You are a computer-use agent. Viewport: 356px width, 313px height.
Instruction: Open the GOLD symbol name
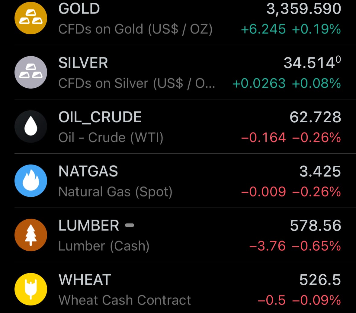[79, 9]
